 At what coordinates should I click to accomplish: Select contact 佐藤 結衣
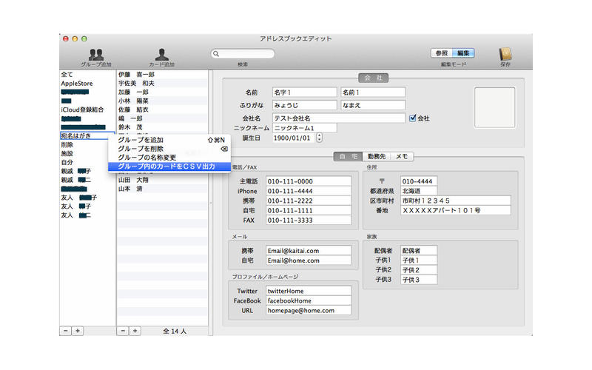[162, 110]
